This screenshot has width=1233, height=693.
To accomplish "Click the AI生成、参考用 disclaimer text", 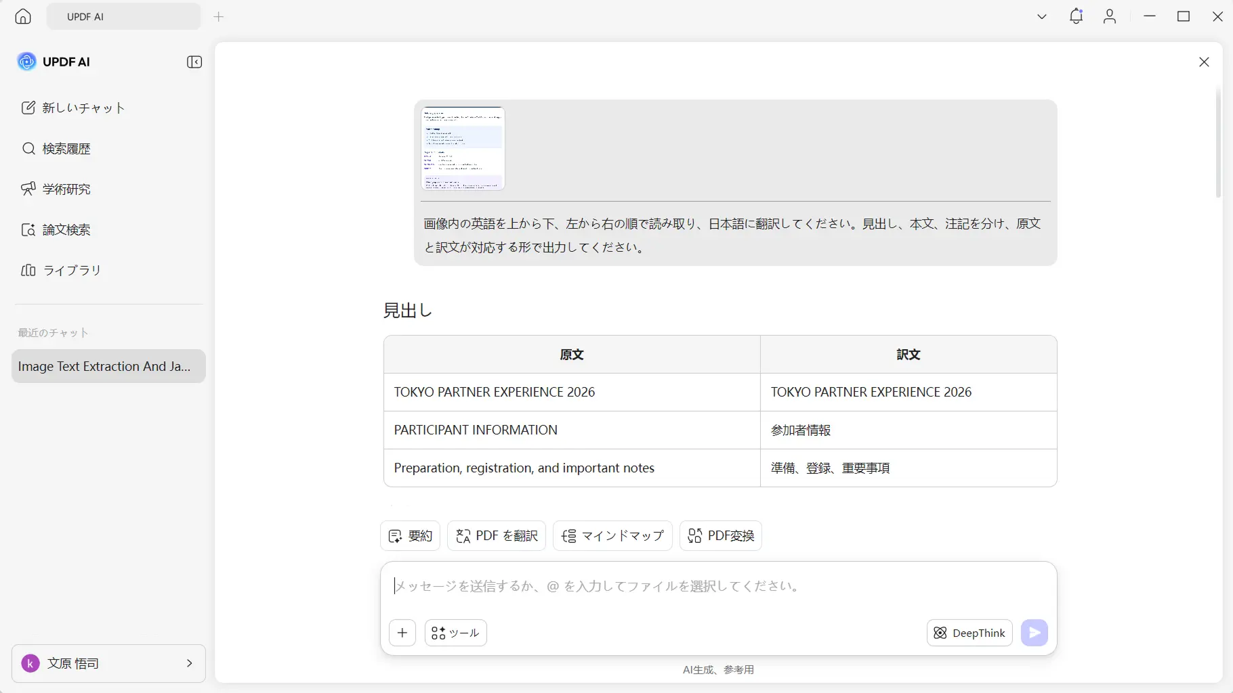I will point(718,670).
